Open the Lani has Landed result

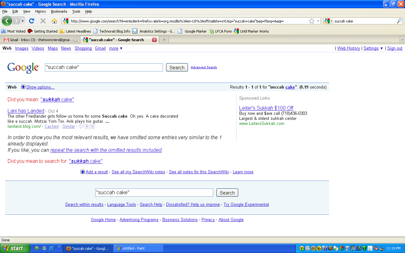tap(26, 111)
